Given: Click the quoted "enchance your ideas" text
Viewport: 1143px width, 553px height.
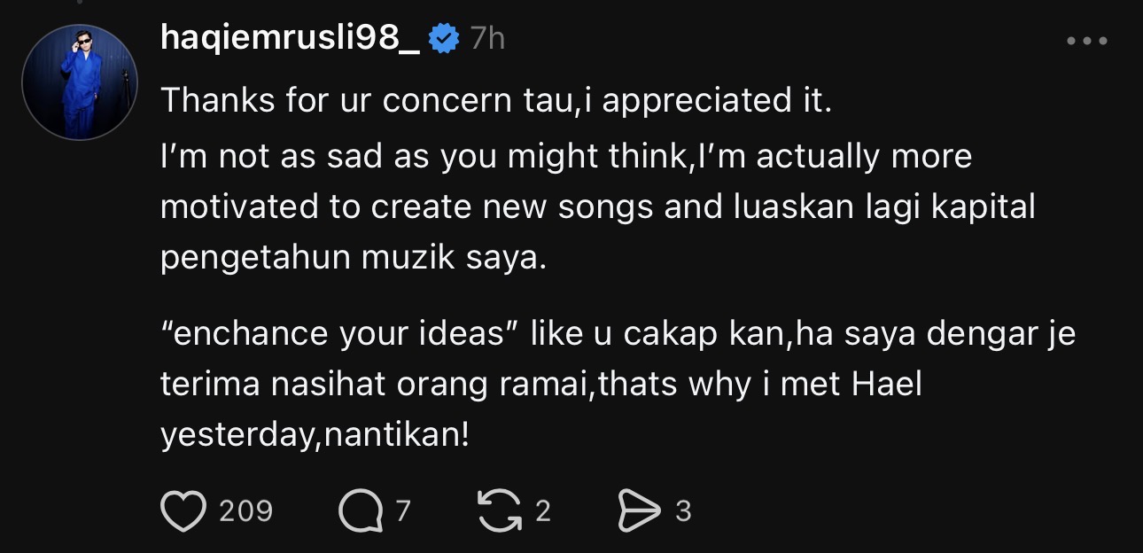Looking at the screenshot, I should pyautogui.click(x=337, y=336).
